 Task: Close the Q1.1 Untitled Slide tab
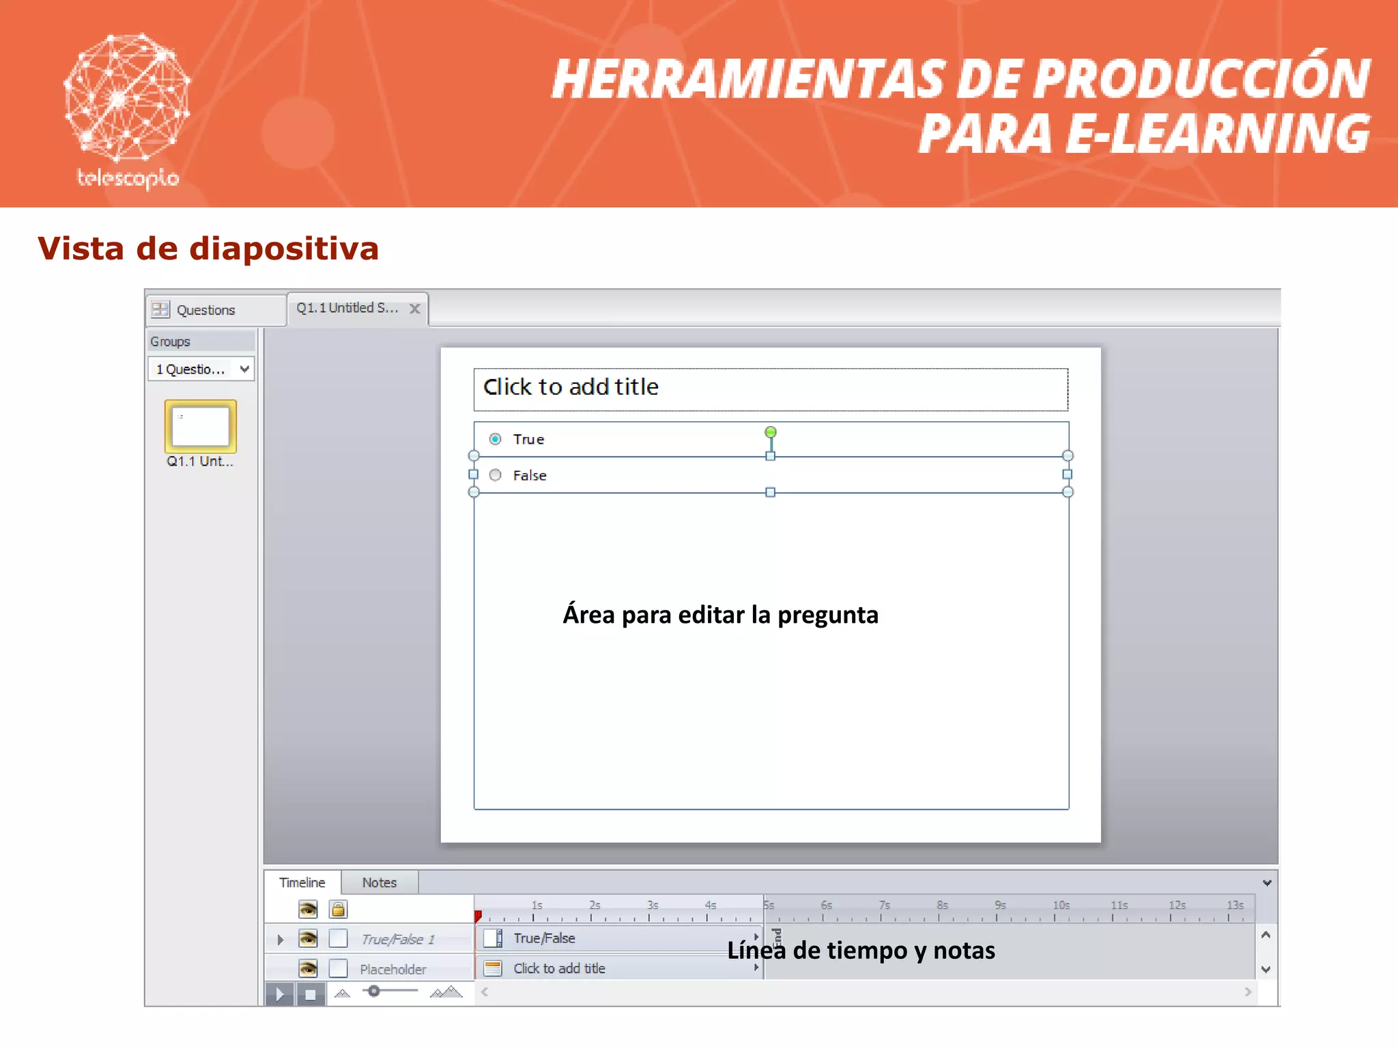[414, 309]
